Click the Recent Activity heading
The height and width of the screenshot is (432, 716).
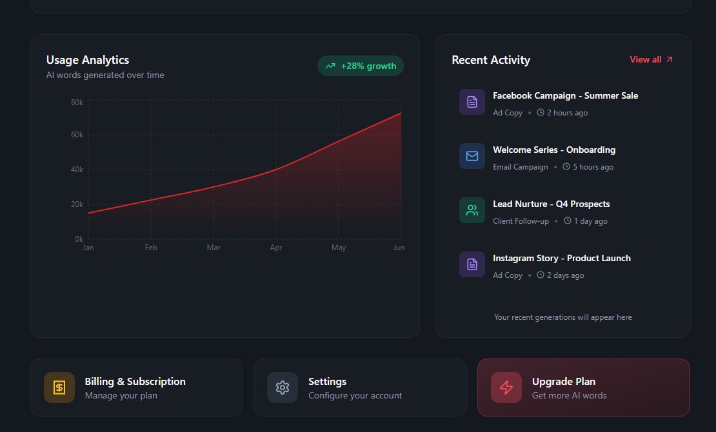click(x=491, y=60)
